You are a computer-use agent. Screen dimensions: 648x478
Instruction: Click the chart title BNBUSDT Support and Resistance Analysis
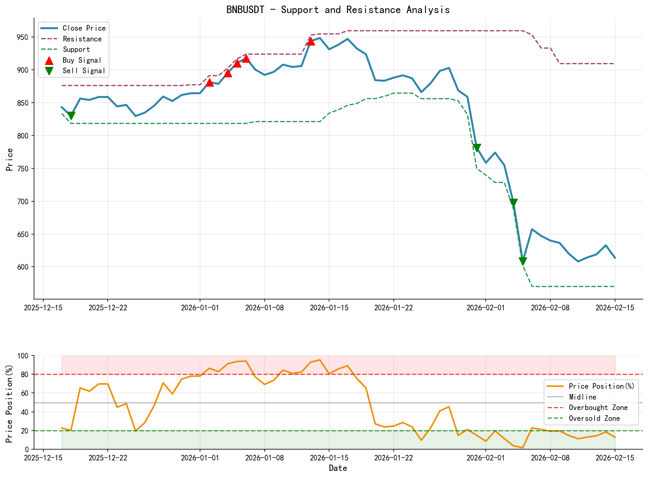[x=338, y=10]
